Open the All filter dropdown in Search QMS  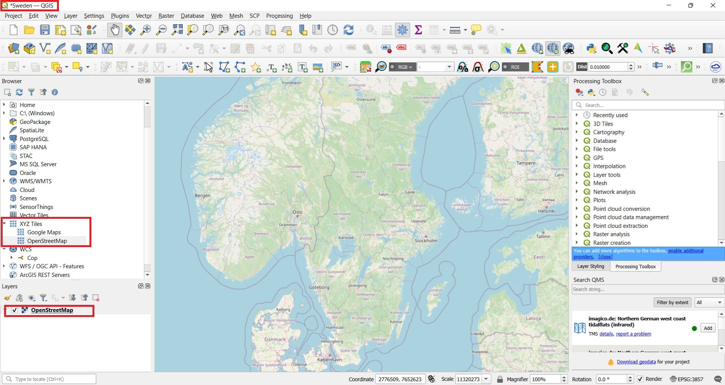coord(709,302)
